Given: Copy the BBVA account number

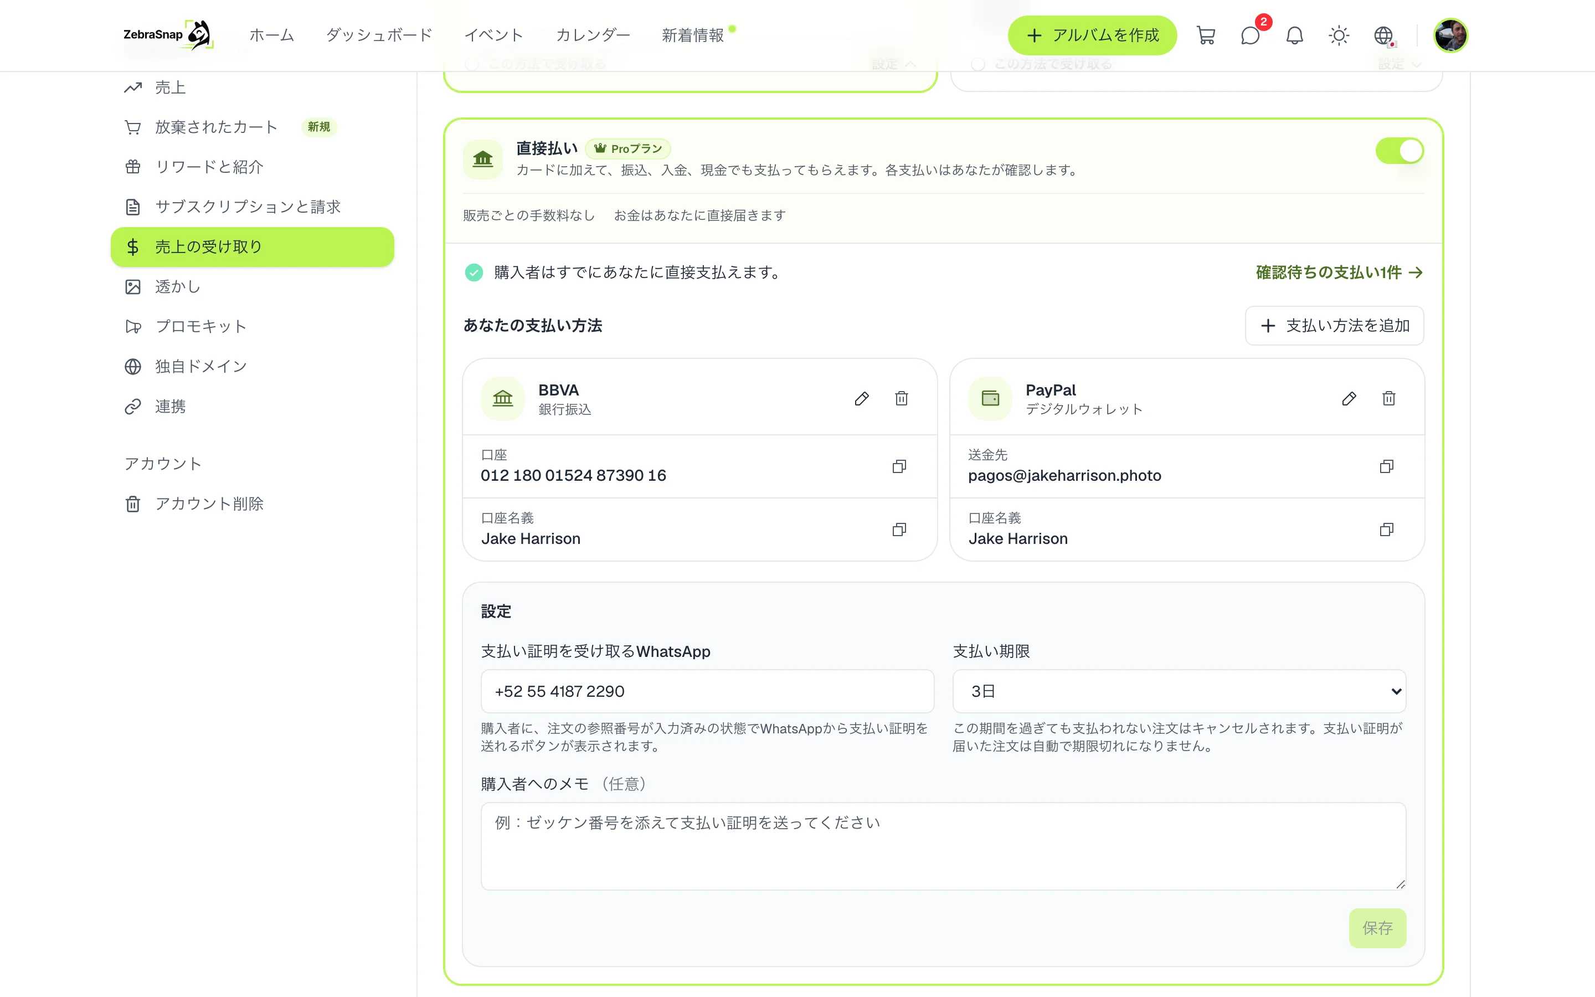Looking at the screenshot, I should [899, 466].
